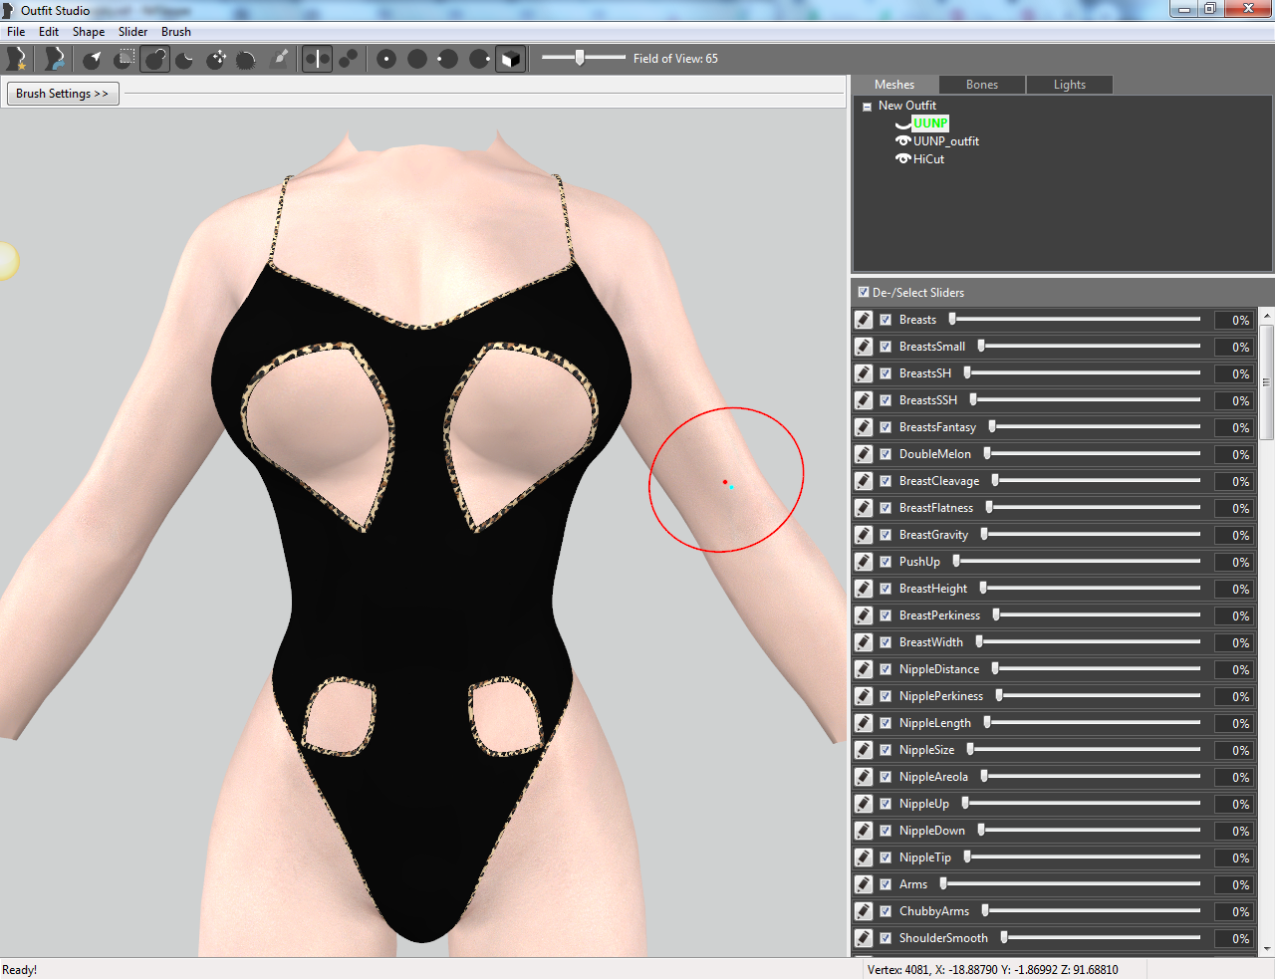This screenshot has width=1275, height=980.
Task: Select the arrow Select tool
Action: click(x=93, y=59)
